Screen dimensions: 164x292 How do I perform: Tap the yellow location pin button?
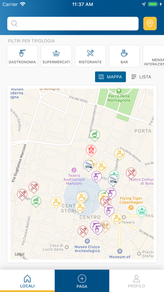(150, 23)
